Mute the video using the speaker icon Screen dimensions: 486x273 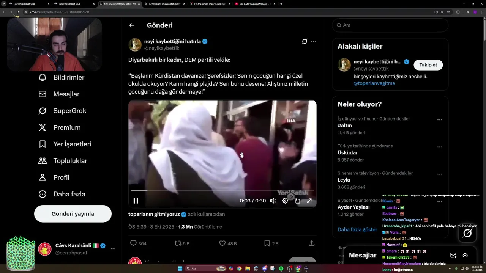pos(273,201)
